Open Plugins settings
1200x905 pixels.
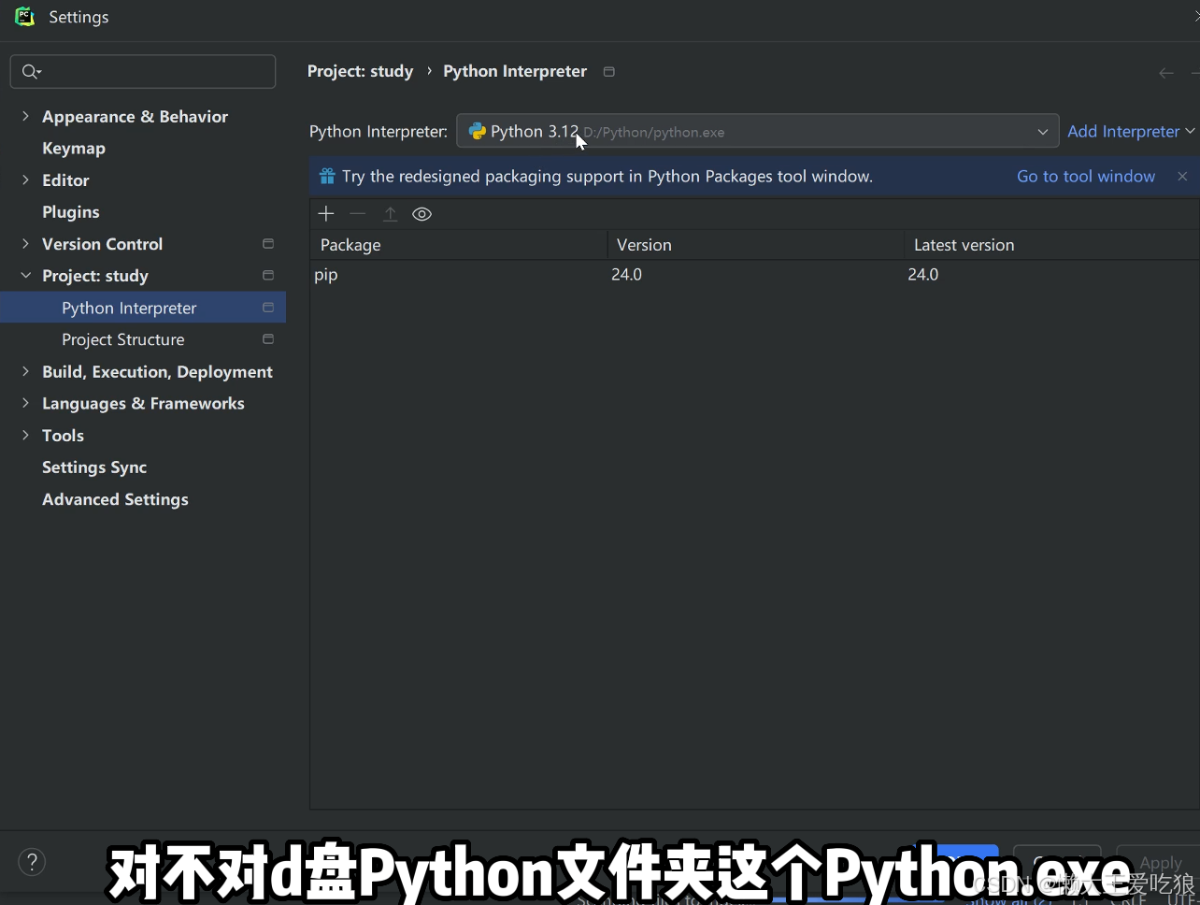[x=71, y=211]
